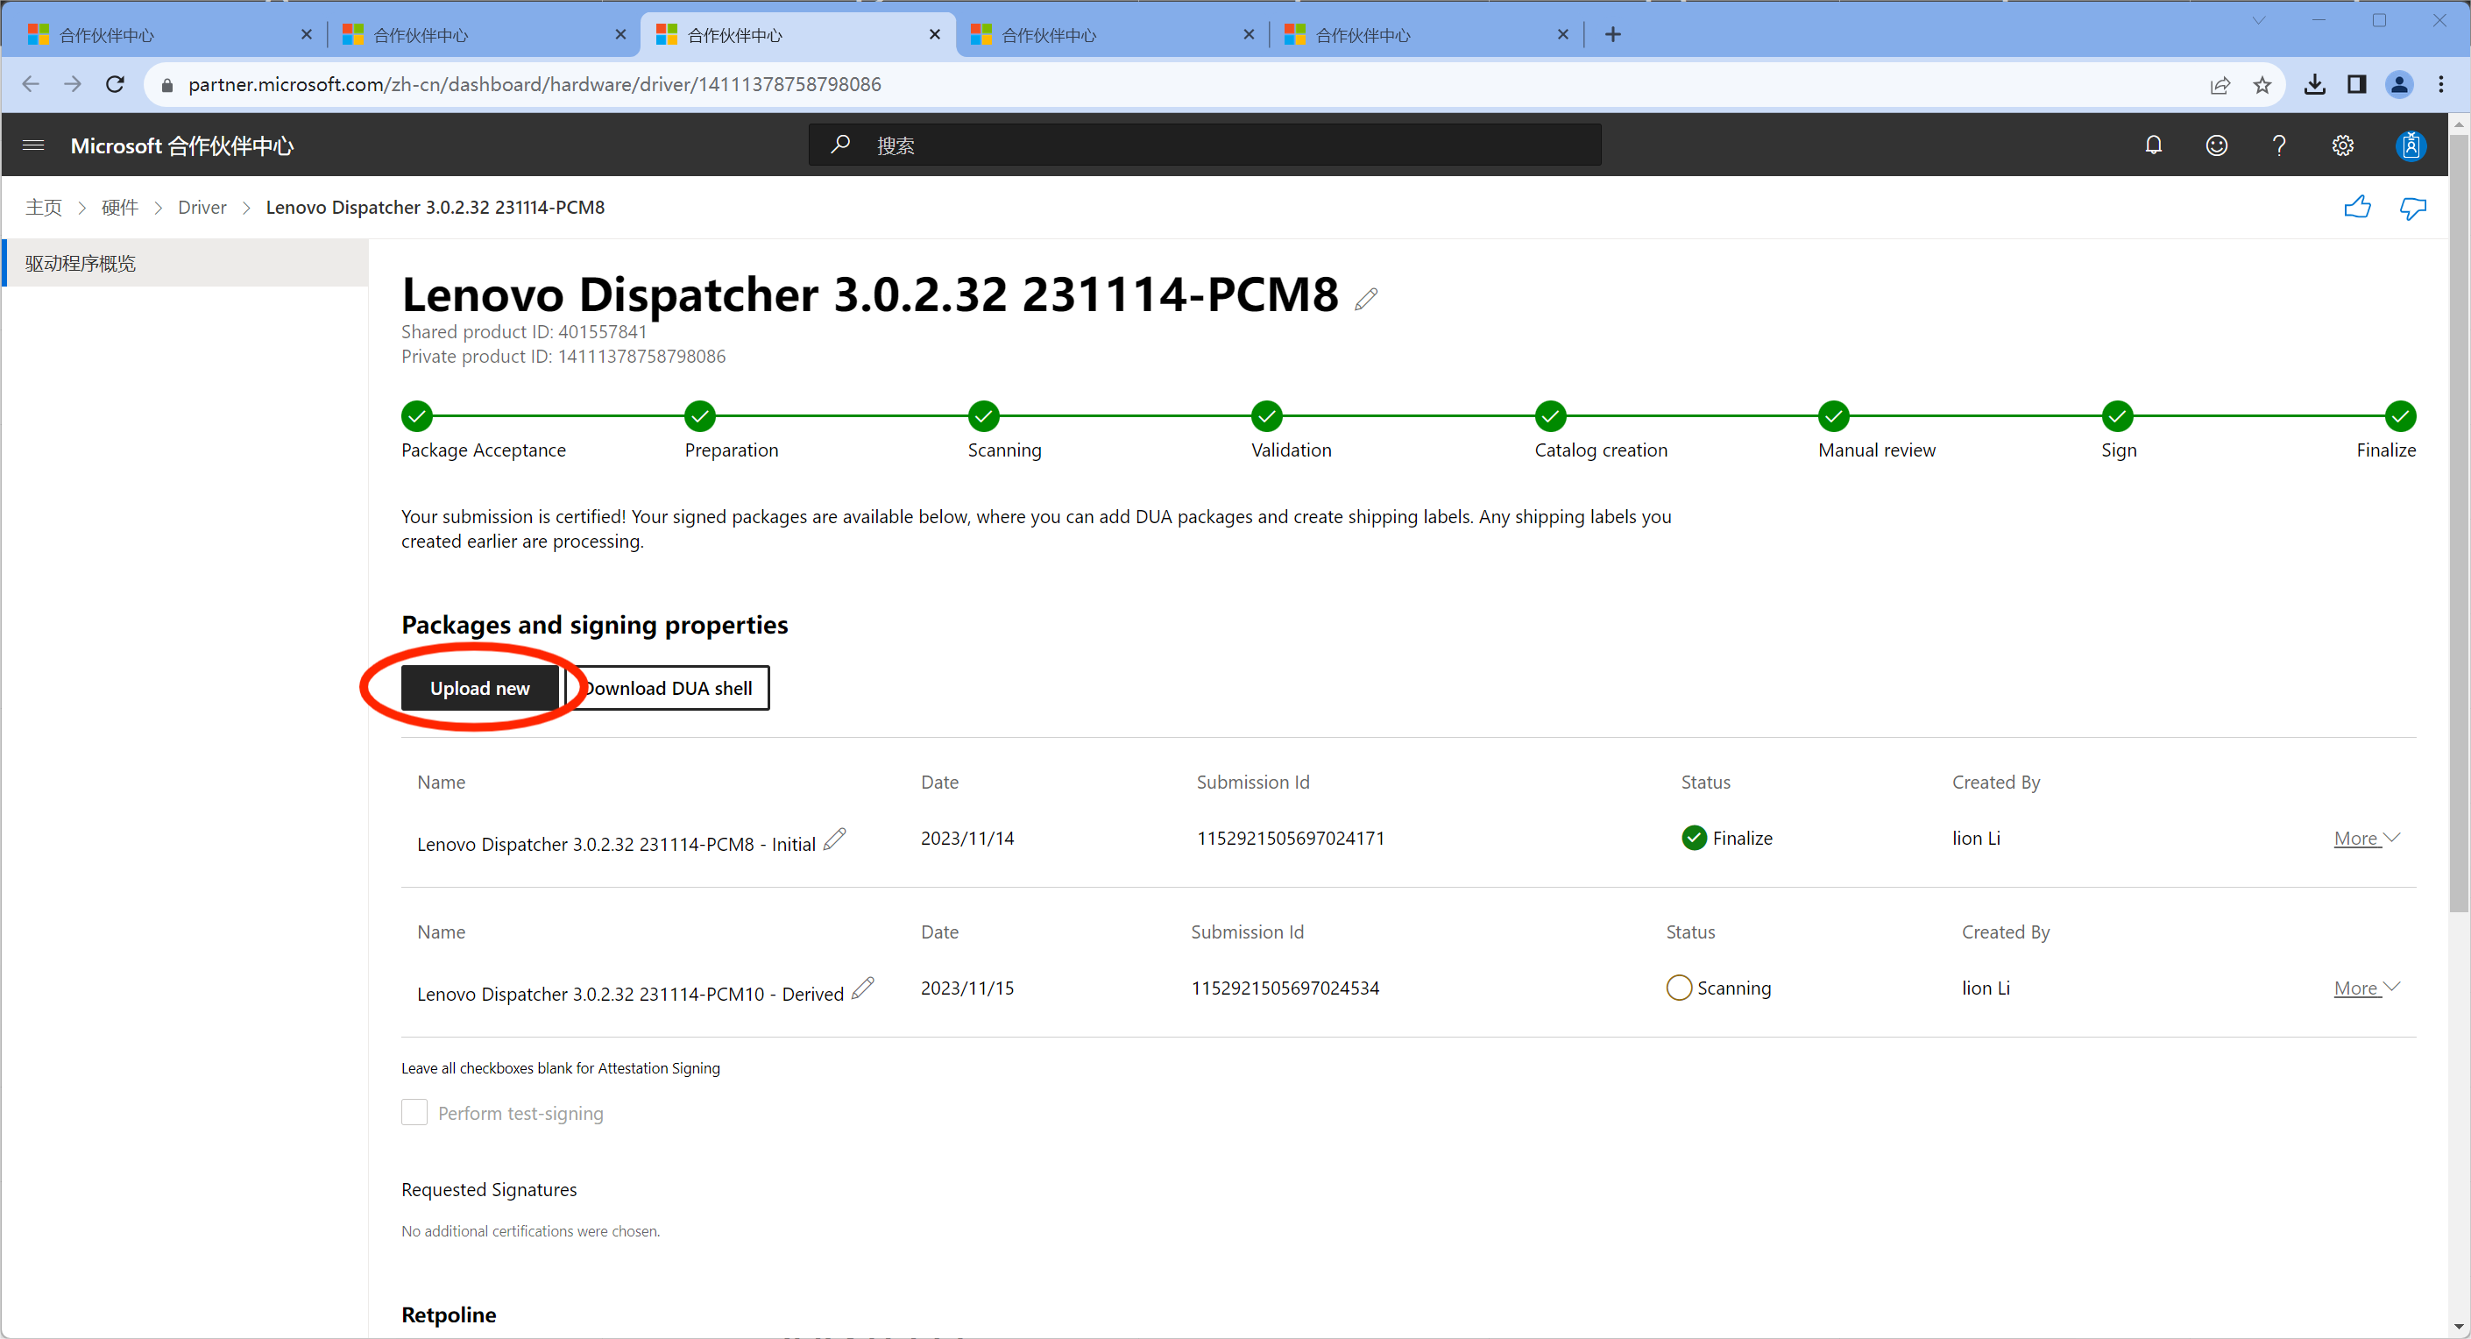The image size is (2471, 1339).
Task: Edit the PCM10 Derived submission name
Action: pos(862,988)
